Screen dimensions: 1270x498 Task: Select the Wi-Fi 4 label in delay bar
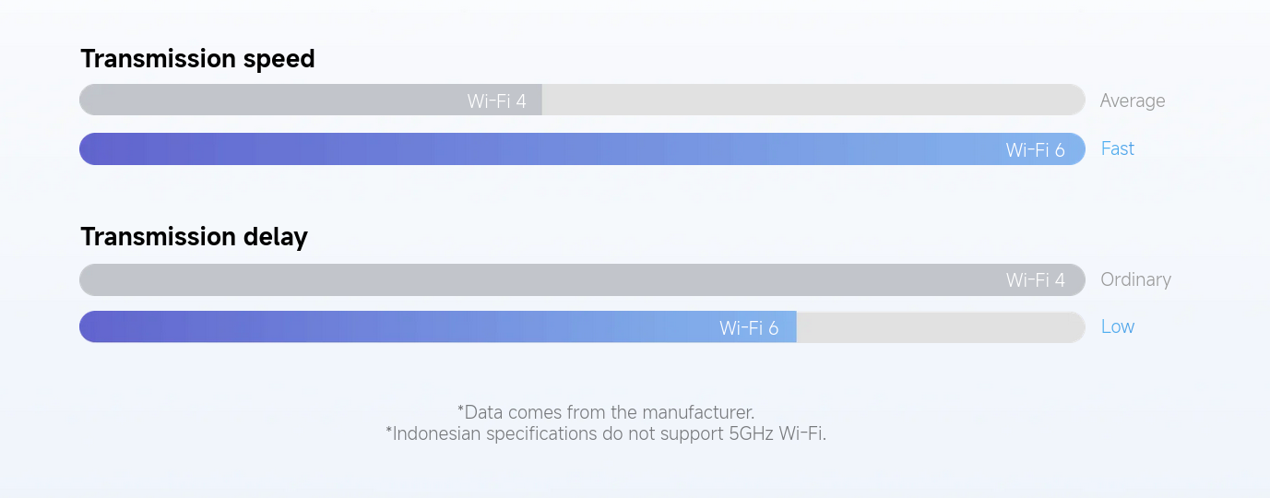point(1035,279)
